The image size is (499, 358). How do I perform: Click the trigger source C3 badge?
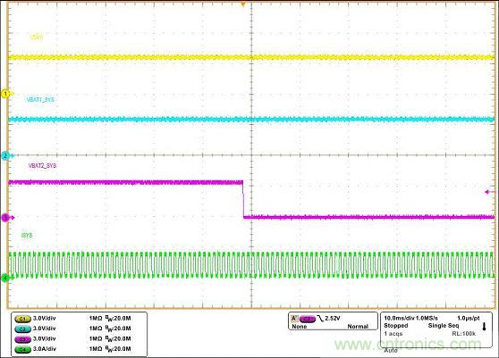(x=307, y=319)
